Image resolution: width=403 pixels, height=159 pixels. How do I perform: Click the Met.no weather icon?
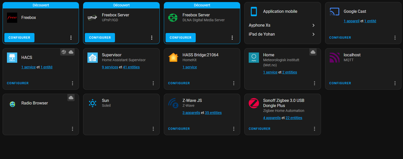click(254, 58)
